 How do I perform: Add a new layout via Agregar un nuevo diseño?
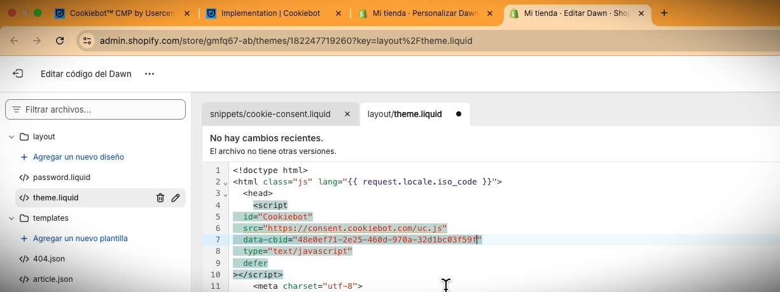pos(72,157)
